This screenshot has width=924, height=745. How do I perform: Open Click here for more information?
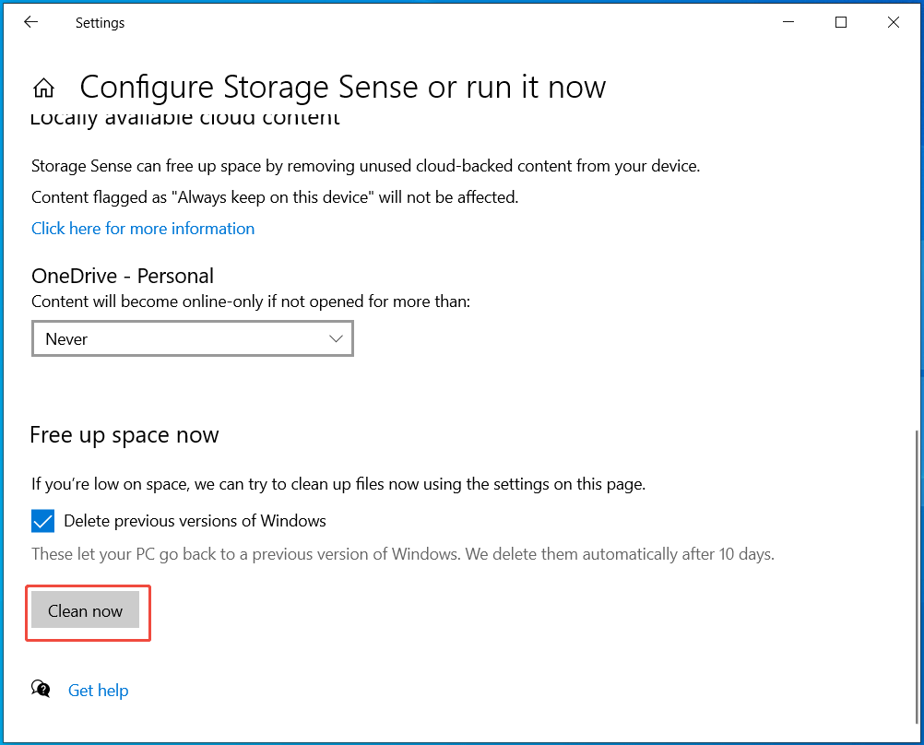pyautogui.click(x=143, y=228)
